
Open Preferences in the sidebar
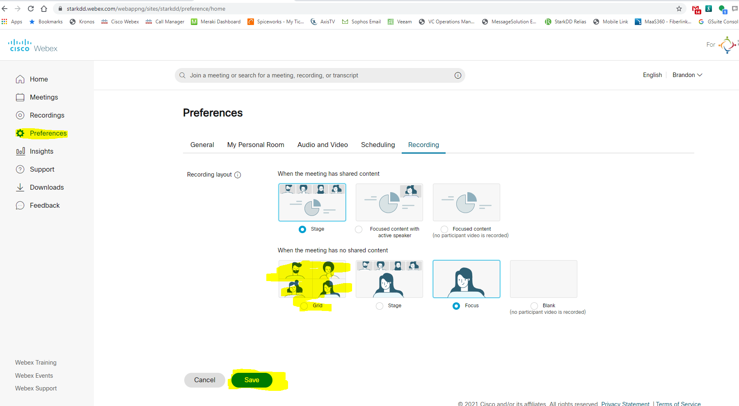[x=41, y=133]
